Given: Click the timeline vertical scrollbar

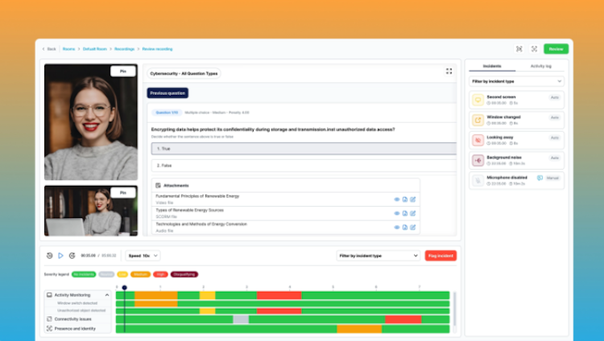Looking at the screenshot, I should coord(454,309).
